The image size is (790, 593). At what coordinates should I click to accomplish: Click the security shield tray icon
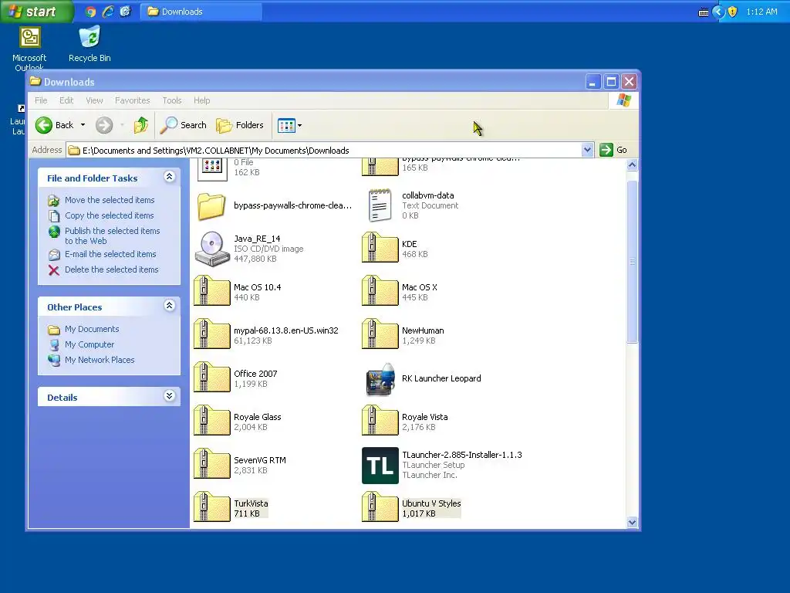pyautogui.click(x=733, y=12)
